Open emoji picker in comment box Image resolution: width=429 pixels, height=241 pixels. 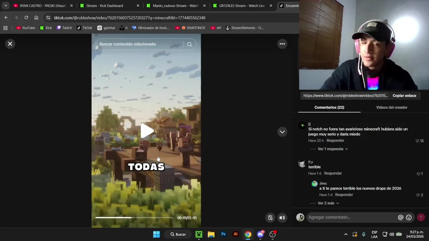(409, 218)
